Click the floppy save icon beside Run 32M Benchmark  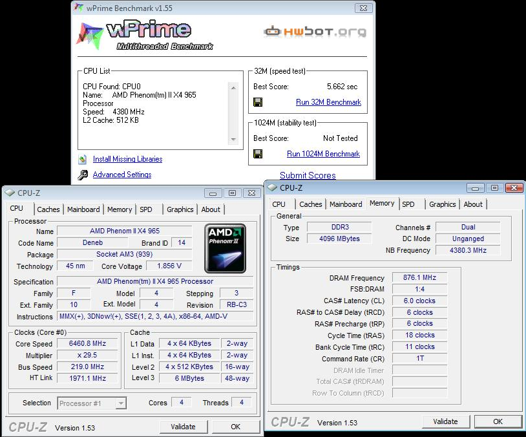click(x=258, y=102)
